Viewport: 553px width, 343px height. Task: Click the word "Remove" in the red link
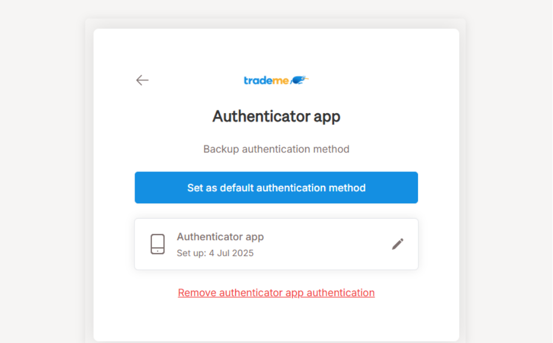(197, 293)
